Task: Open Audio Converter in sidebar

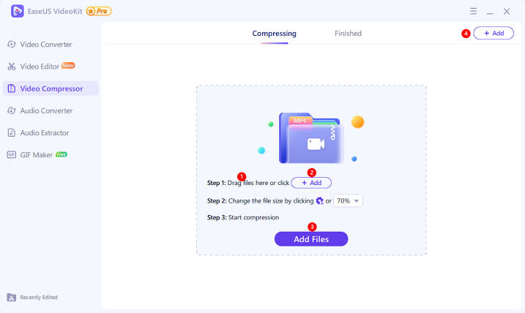Action: 51,110
